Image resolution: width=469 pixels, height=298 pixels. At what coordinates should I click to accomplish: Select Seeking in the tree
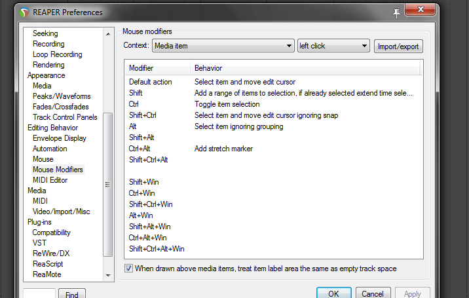click(45, 33)
